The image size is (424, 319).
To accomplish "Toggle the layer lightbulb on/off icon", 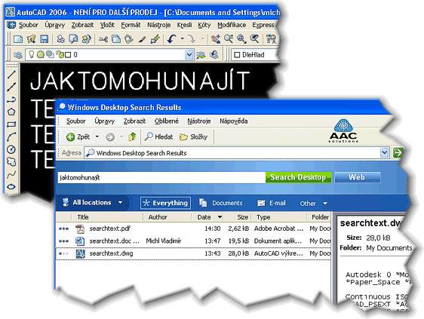I will click(32, 54).
